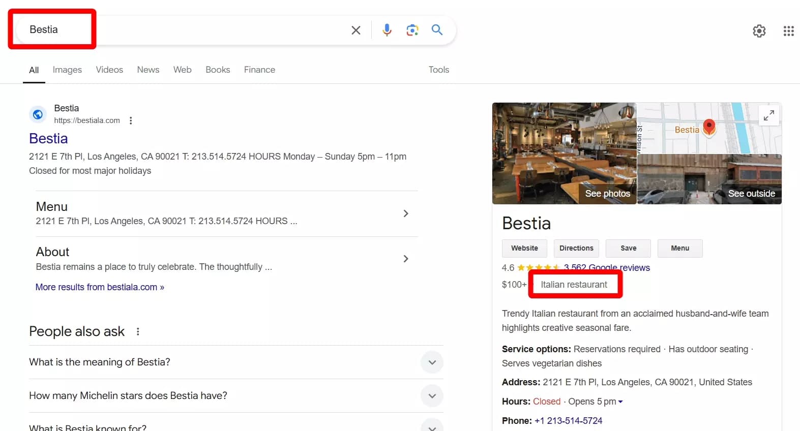Open quick settings gear icon

[759, 31]
